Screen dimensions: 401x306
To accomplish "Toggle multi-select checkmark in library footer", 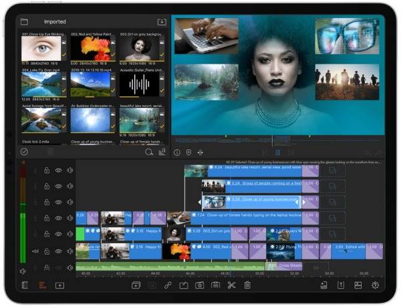I will point(24,152).
